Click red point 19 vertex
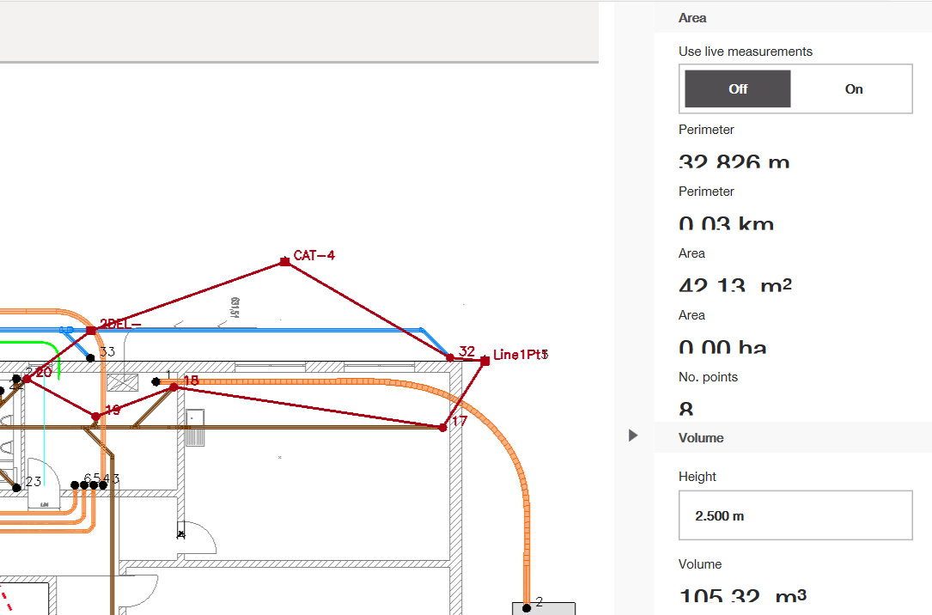The width and height of the screenshot is (932, 615). coord(95,417)
